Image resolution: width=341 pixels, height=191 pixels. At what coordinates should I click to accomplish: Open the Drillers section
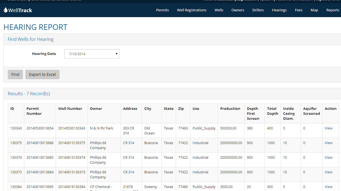point(258,10)
